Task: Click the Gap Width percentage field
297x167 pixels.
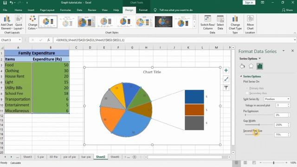Action: 282,125
